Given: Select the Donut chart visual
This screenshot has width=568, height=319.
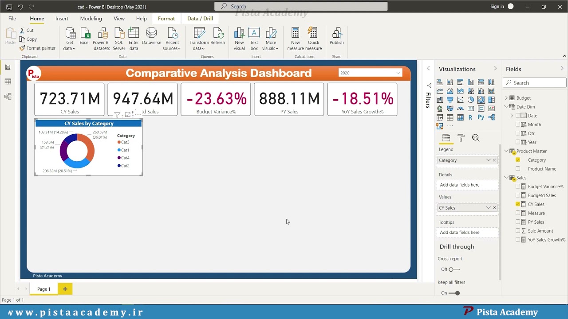Looking at the screenshot, I should click(x=481, y=100).
